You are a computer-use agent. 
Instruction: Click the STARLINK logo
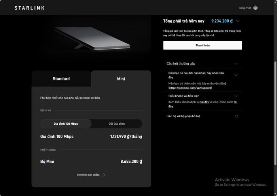point(30,8)
